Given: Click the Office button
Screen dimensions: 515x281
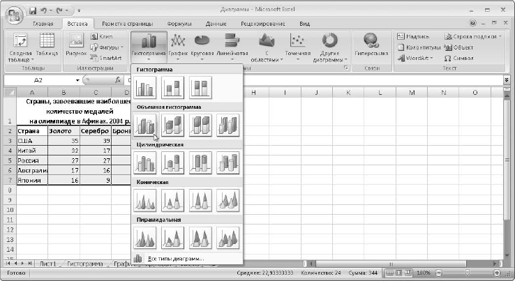Looking at the screenshot, I should click(13, 13).
